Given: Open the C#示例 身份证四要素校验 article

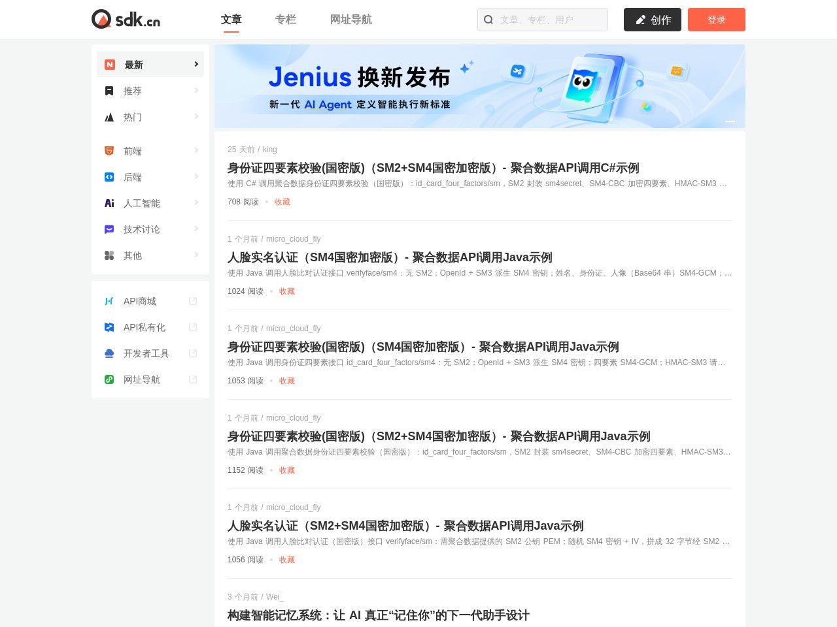Looking at the screenshot, I should [434, 168].
